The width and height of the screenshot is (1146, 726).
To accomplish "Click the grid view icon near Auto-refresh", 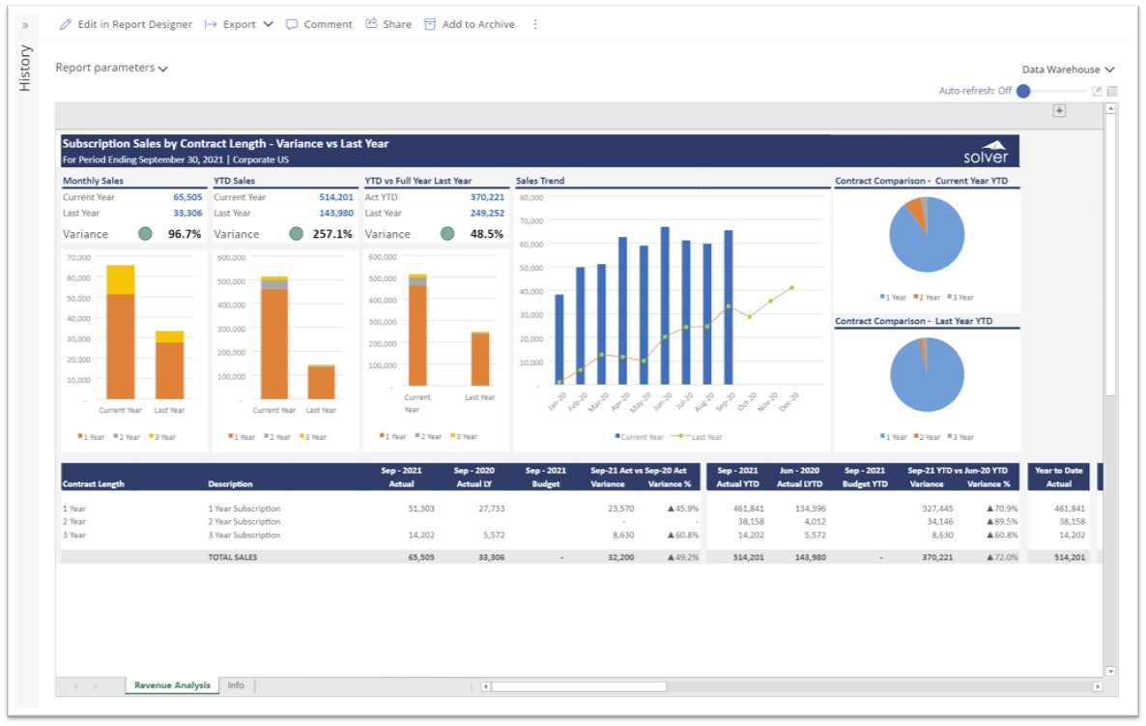I will point(1112,91).
